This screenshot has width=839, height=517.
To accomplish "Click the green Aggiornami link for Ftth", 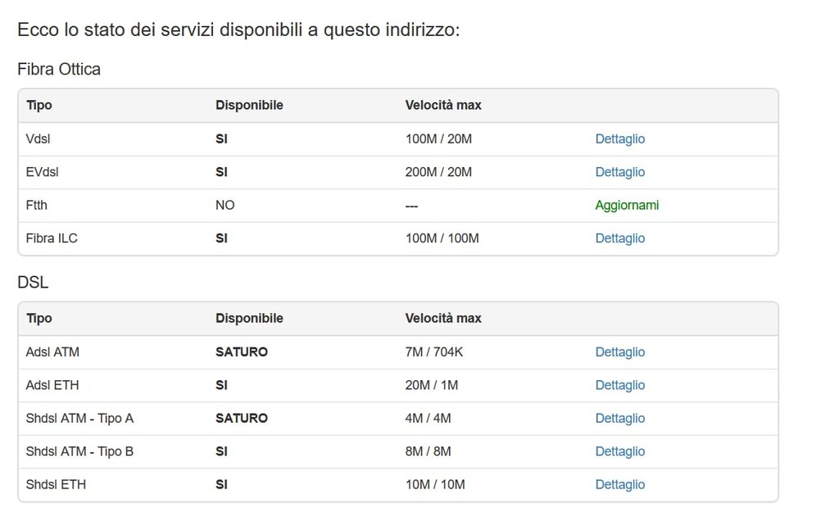I will click(627, 205).
